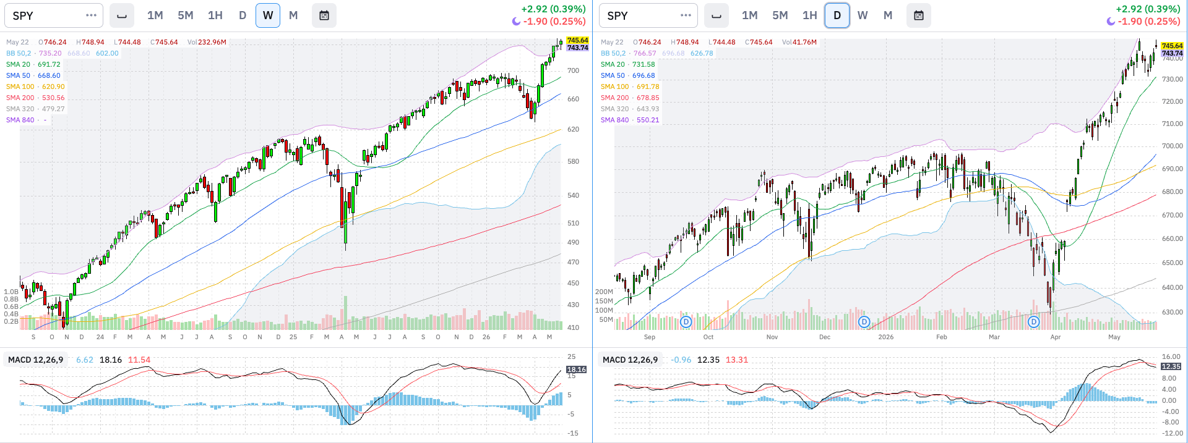Select the 5M timeframe in right chart
This screenshot has height=443, width=1188.
pos(780,15)
